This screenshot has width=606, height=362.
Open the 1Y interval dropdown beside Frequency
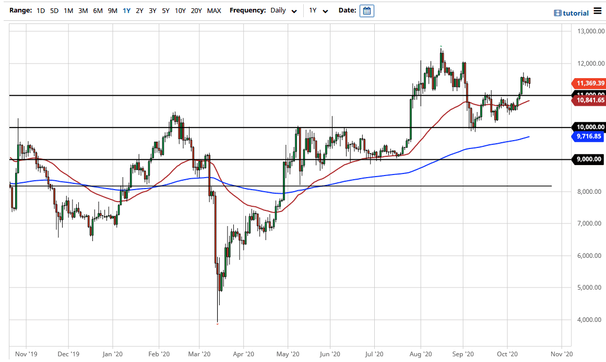pyautogui.click(x=325, y=10)
